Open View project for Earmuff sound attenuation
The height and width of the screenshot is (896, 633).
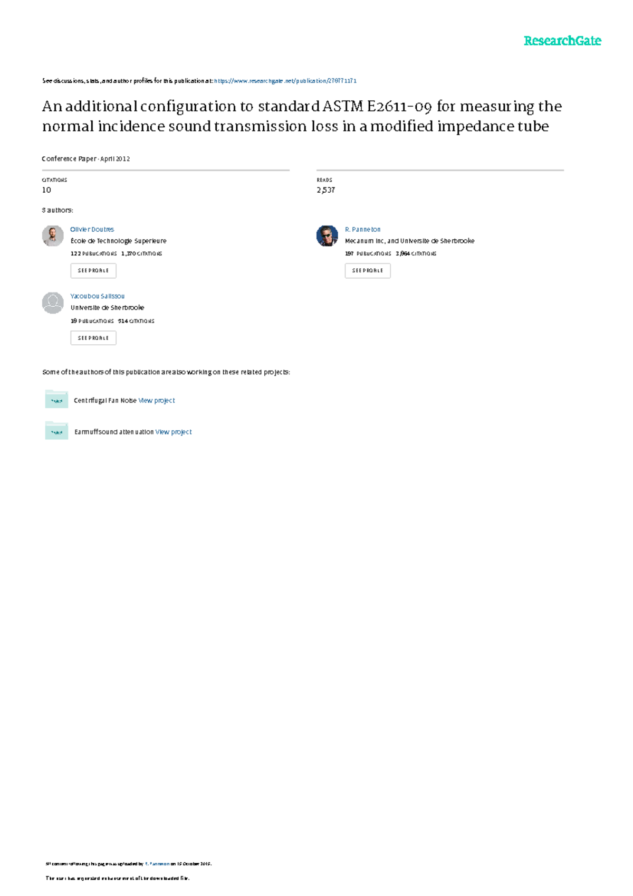(x=174, y=432)
